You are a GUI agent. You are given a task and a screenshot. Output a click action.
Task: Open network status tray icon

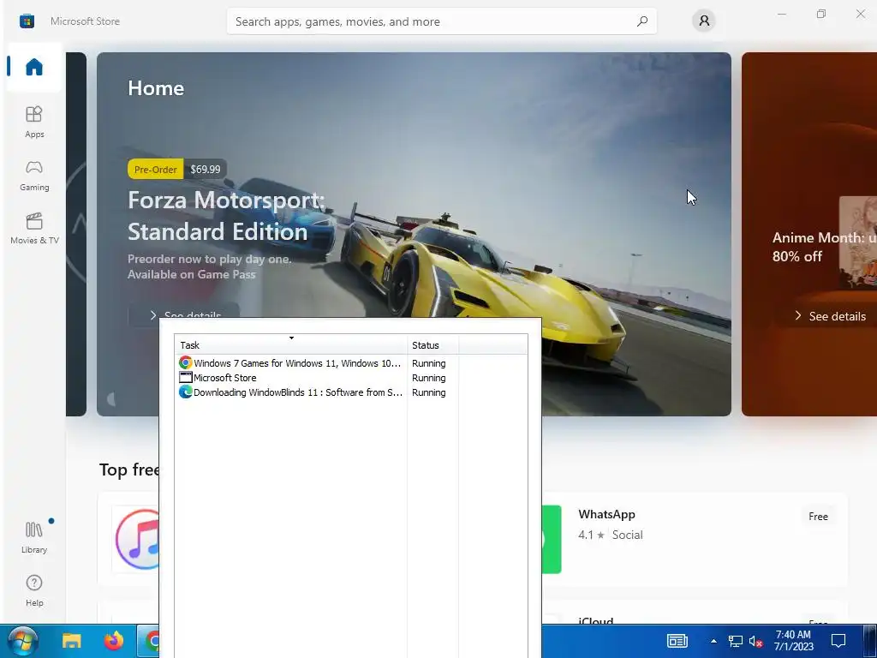[735, 641]
